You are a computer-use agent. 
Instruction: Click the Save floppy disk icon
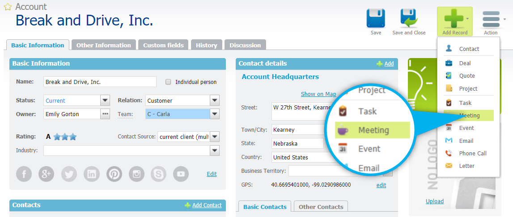coord(376,18)
